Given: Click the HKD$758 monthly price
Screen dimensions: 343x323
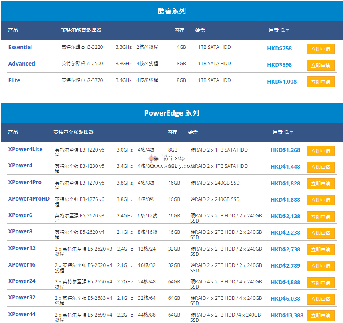Looking at the screenshot, I should pyautogui.click(x=279, y=48).
